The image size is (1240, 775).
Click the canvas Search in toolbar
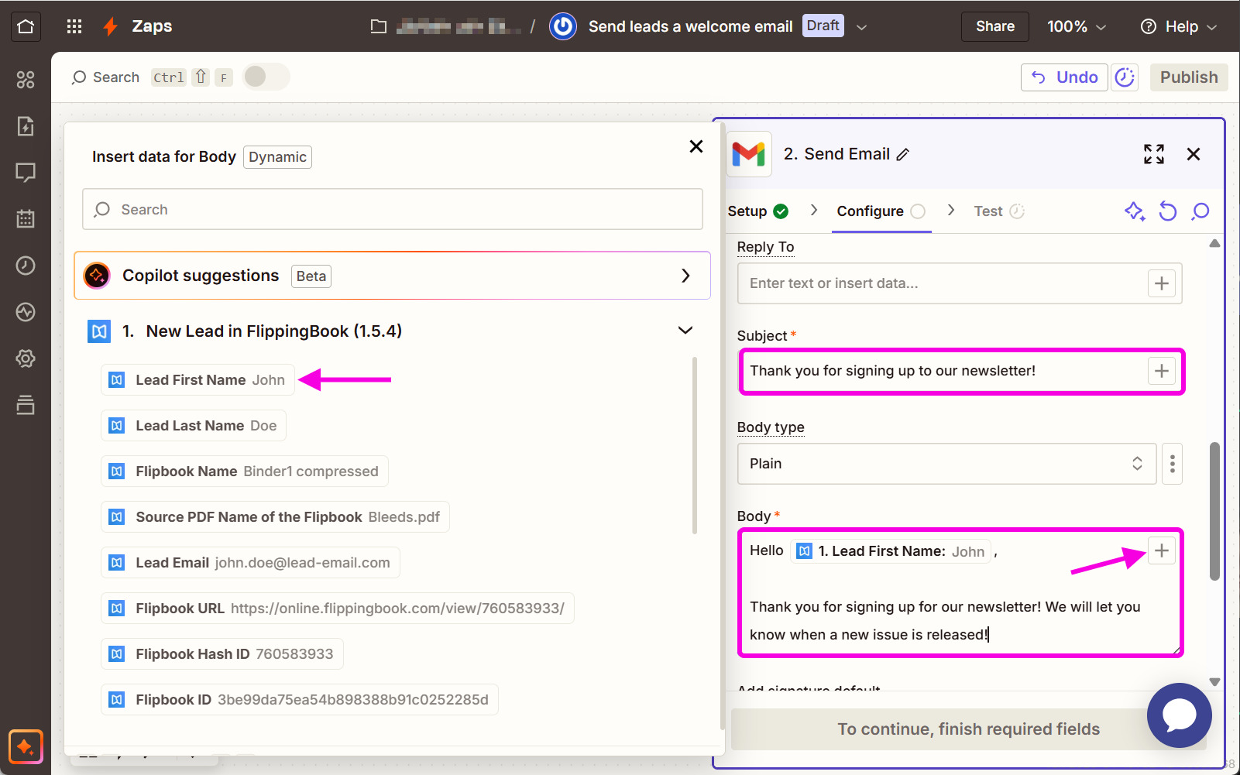point(105,77)
